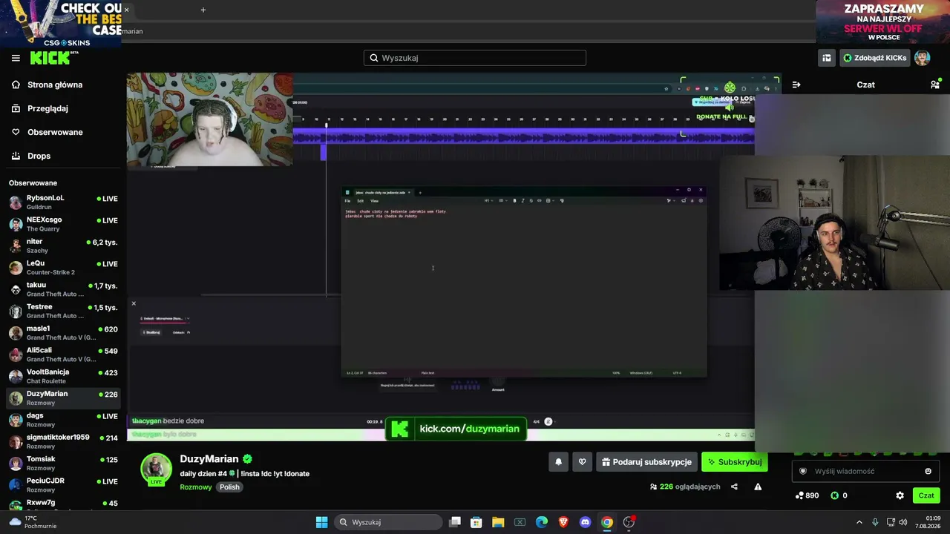This screenshot has width=950, height=534.
Task: Open OBS Studio from taskbar
Action: 629,522
